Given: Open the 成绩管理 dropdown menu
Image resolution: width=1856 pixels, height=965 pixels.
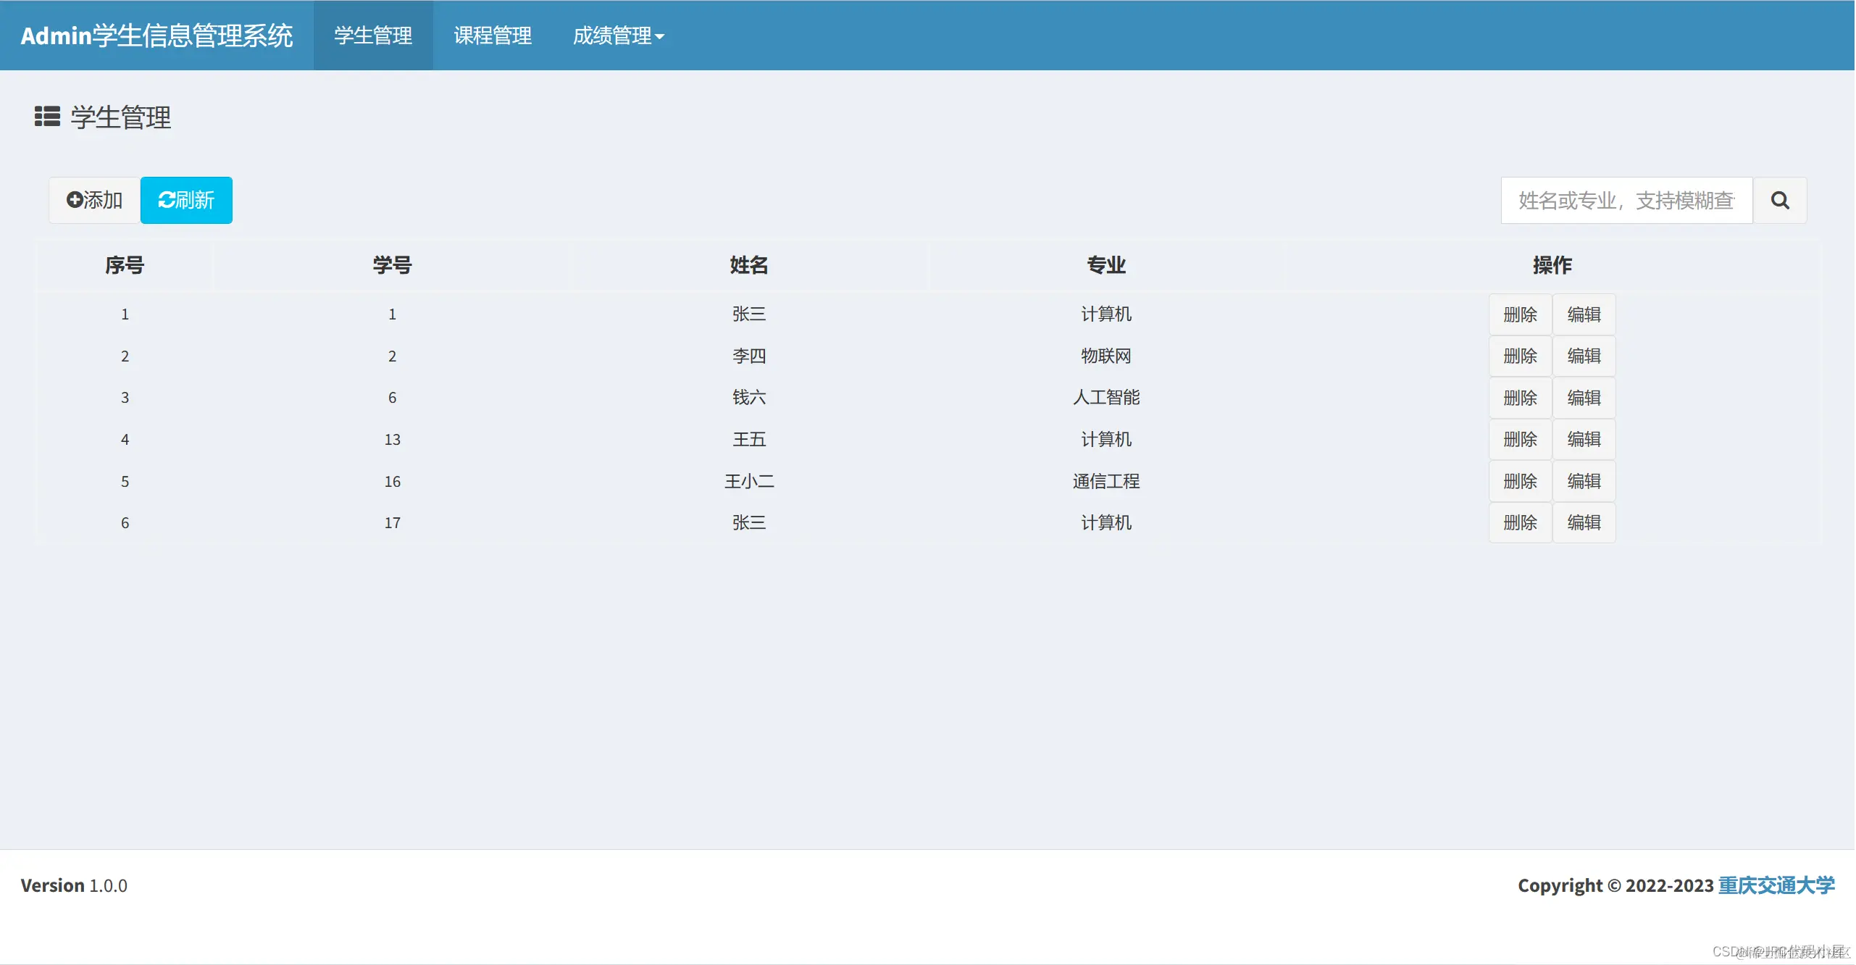Looking at the screenshot, I should [619, 35].
